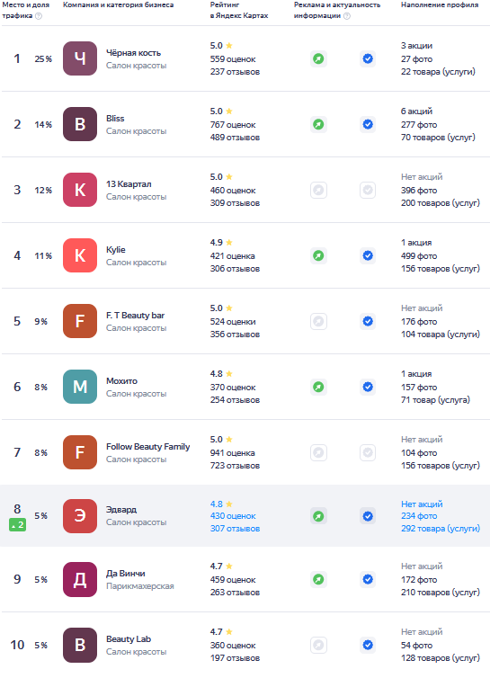Open the help icon beside advertising and relevance header
Screen dimensions: 490x678
tap(346, 16)
